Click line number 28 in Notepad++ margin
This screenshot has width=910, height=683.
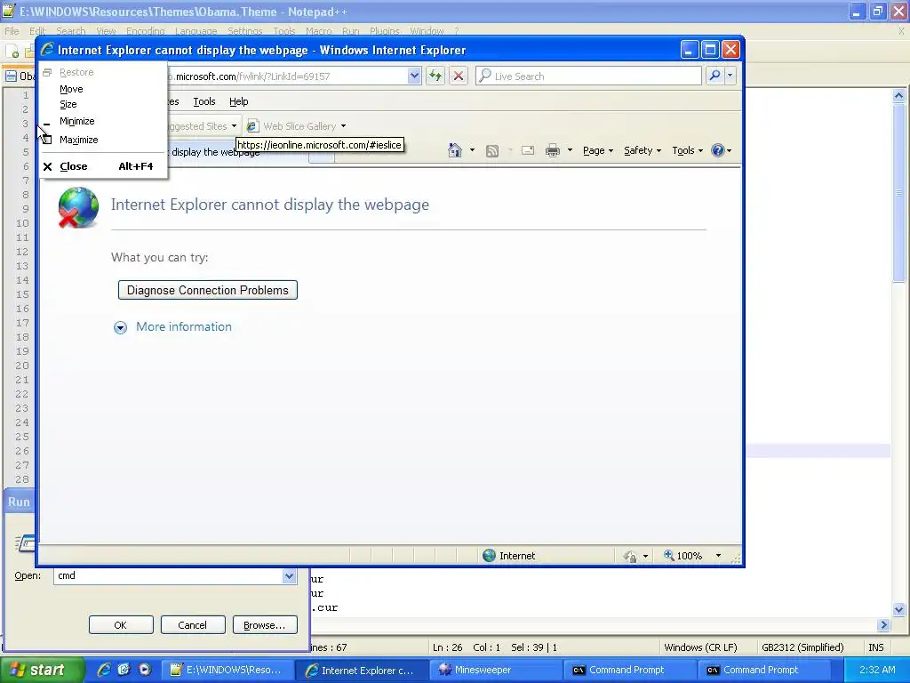pos(22,479)
